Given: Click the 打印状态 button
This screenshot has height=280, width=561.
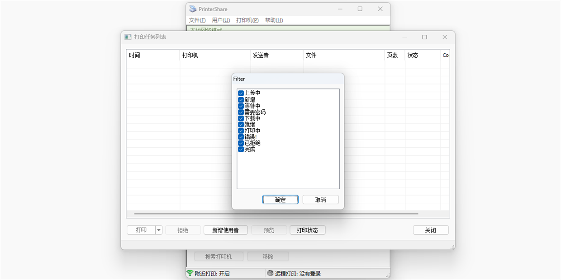Looking at the screenshot, I should point(307,230).
